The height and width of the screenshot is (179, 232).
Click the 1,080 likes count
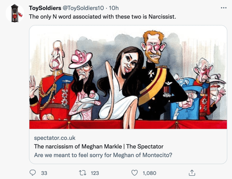149,173
